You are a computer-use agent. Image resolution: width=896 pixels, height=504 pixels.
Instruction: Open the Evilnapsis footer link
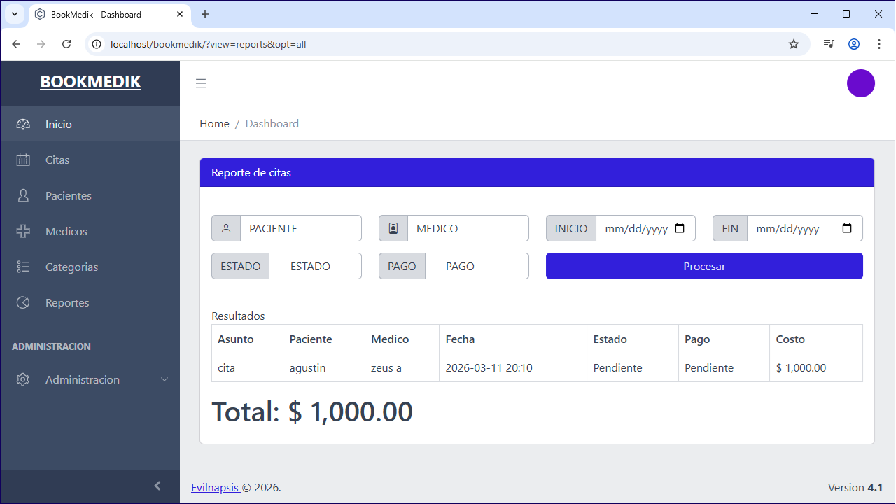tap(216, 487)
